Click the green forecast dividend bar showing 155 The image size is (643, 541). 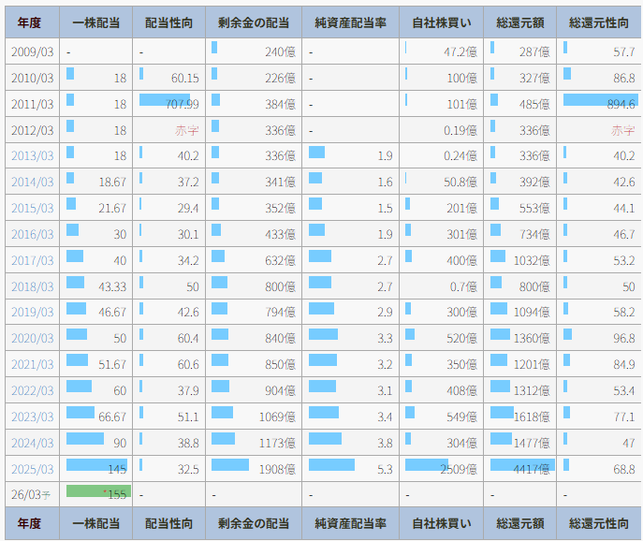(x=96, y=492)
